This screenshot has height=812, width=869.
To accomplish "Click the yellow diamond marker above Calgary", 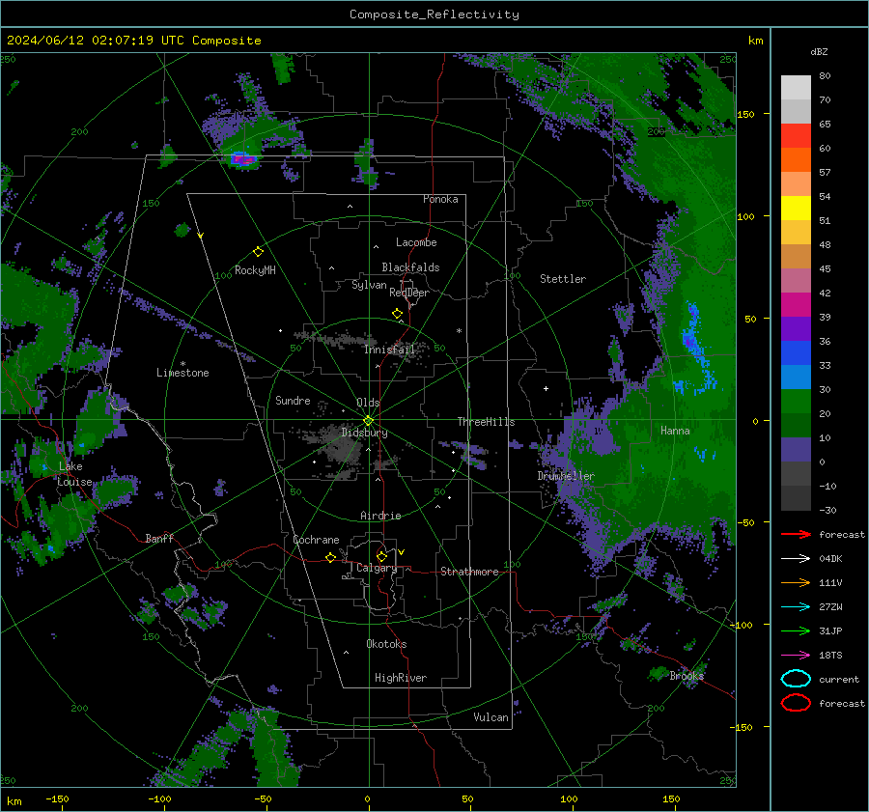I will [381, 556].
